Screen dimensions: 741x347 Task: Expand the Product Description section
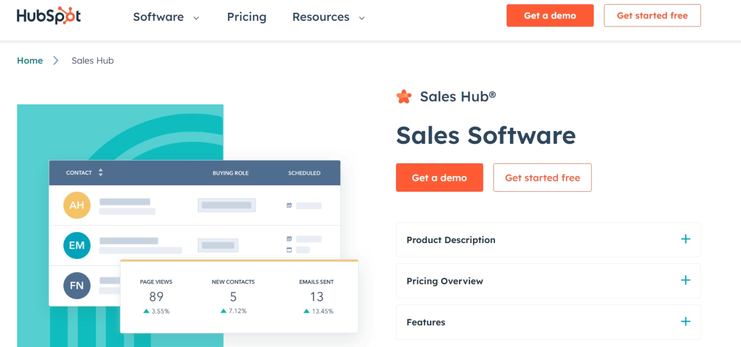(685, 238)
